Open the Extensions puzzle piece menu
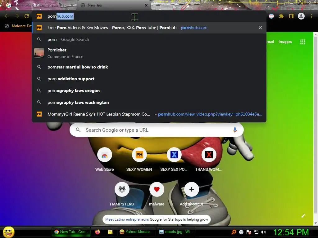318x238 pixels. click(x=281, y=16)
